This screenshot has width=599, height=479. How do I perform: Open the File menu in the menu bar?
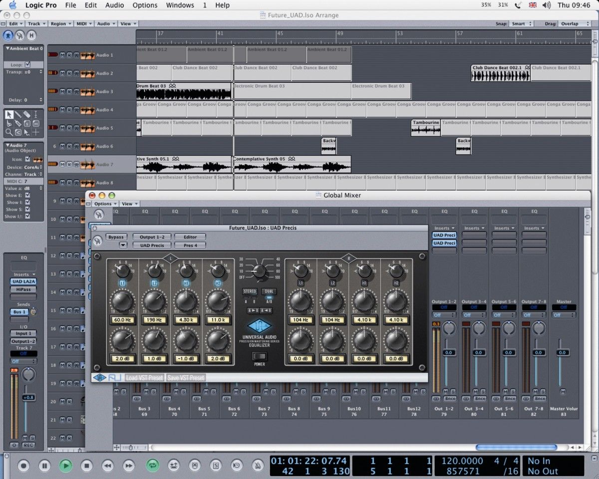pyautogui.click(x=71, y=5)
